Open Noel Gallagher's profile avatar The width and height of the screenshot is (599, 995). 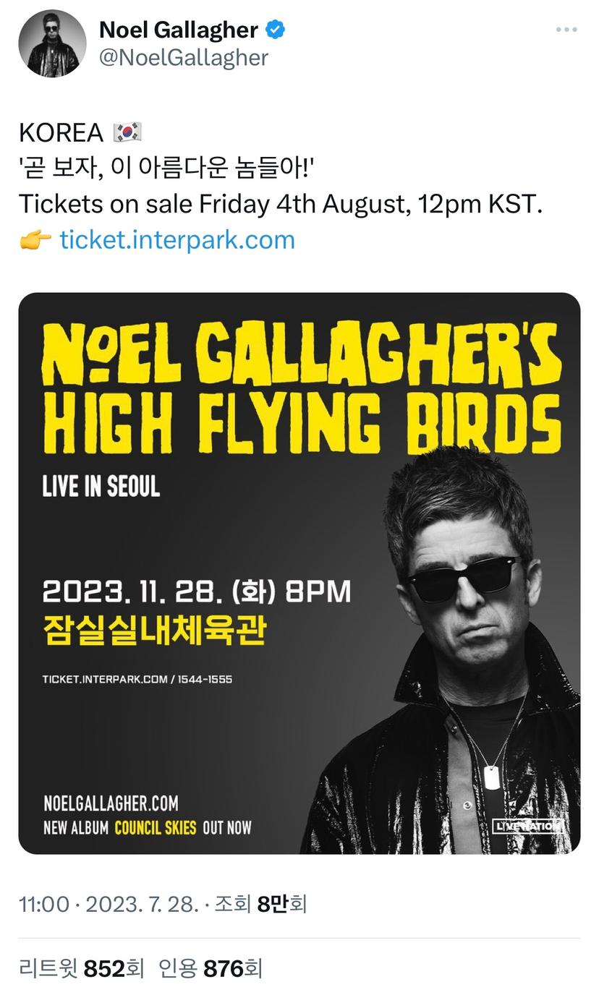click(52, 43)
